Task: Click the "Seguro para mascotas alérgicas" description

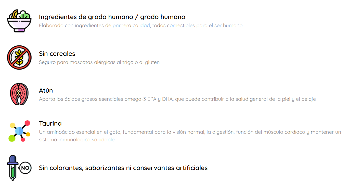Action: [99, 62]
